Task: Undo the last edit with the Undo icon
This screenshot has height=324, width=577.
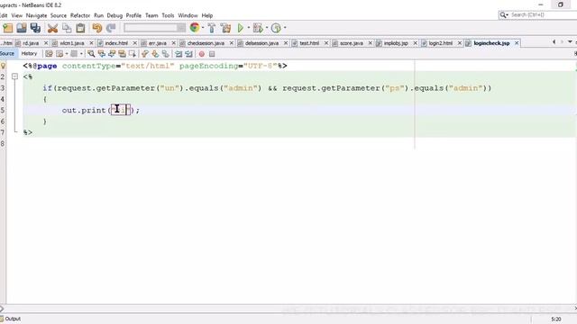Action: tap(96, 28)
